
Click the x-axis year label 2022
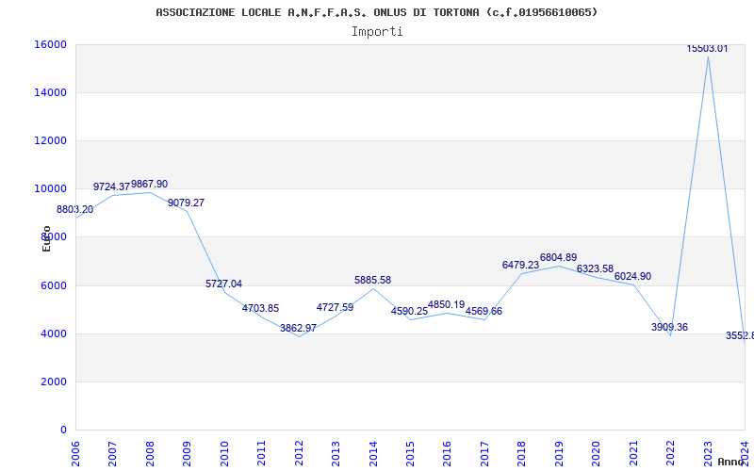pos(670,453)
